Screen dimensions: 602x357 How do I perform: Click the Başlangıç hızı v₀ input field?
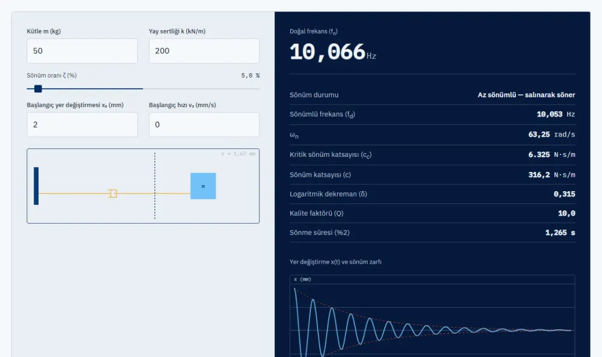pyautogui.click(x=204, y=124)
